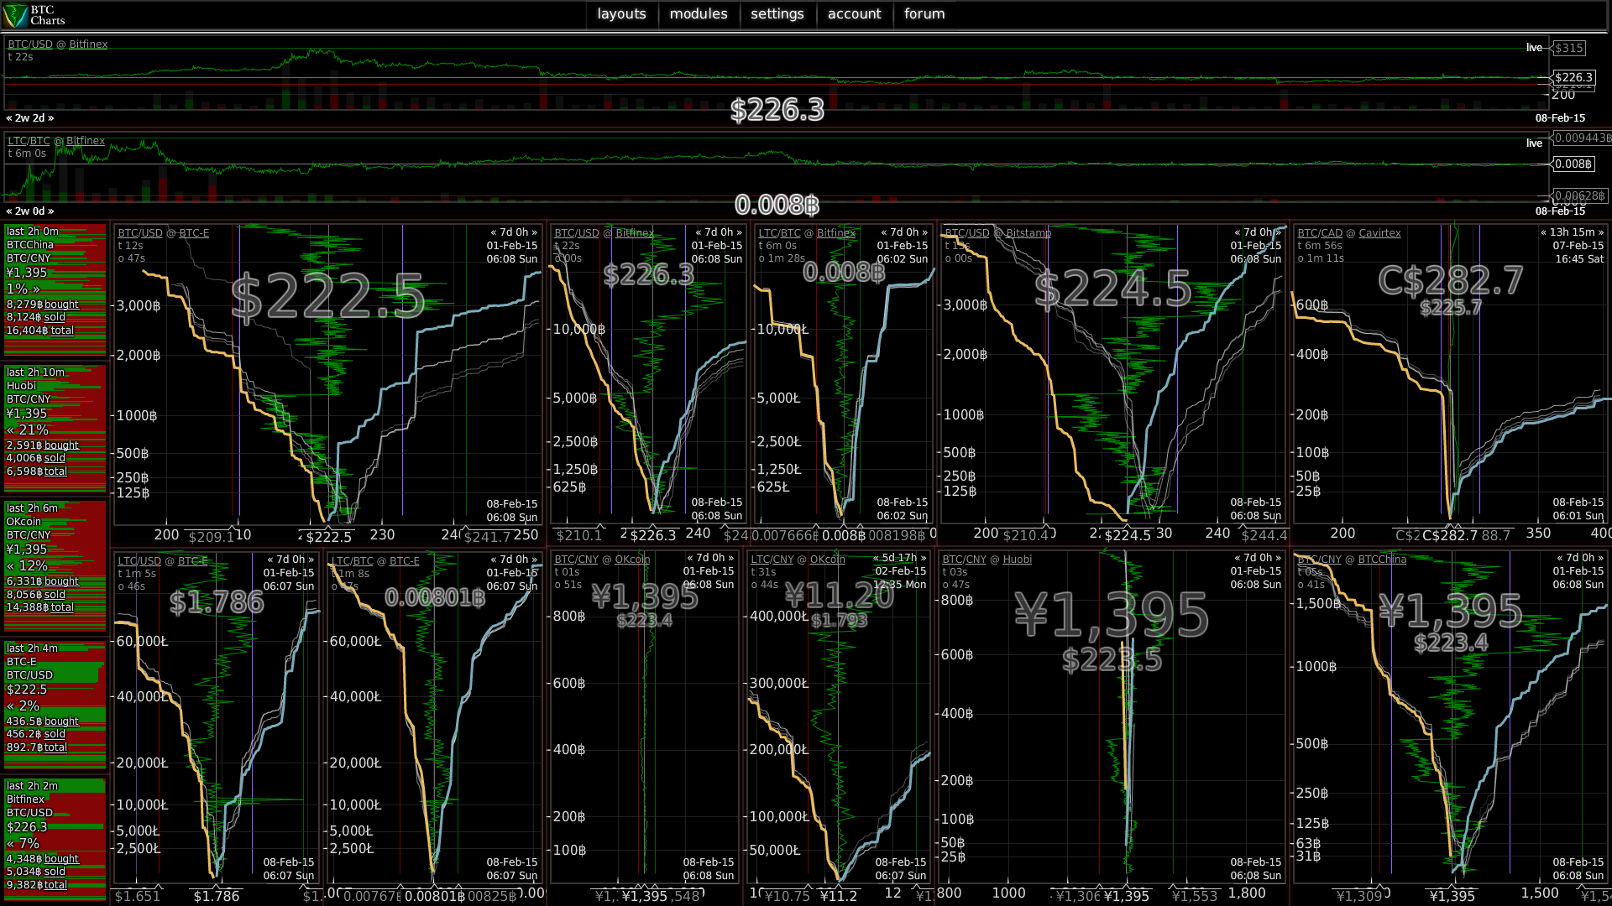
Task: Open the Bitstamp exchange link
Action: pyautogui.click(x=1028, y=233)
